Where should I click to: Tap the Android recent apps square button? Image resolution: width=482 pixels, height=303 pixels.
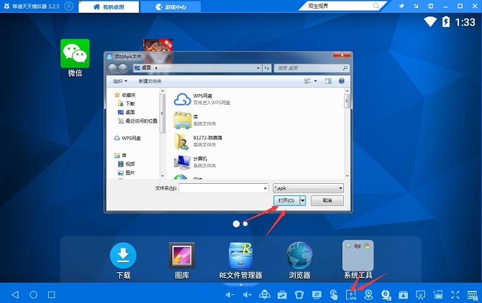pyautogui.click(x=52, y=294)
